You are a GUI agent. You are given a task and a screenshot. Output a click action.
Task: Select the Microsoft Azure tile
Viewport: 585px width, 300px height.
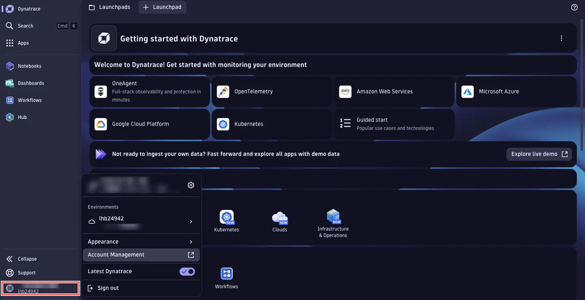click(516, 91)
